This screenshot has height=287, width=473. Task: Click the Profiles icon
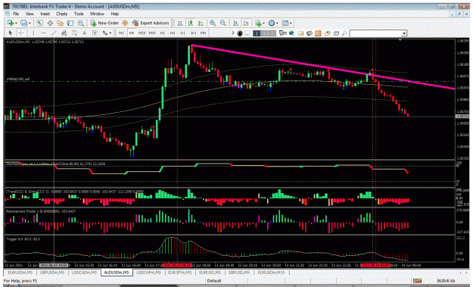coord(23,23)
